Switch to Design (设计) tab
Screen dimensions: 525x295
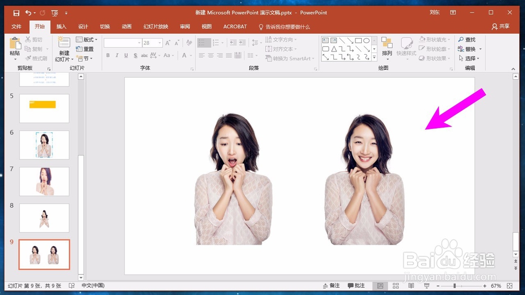coord(83,26)
